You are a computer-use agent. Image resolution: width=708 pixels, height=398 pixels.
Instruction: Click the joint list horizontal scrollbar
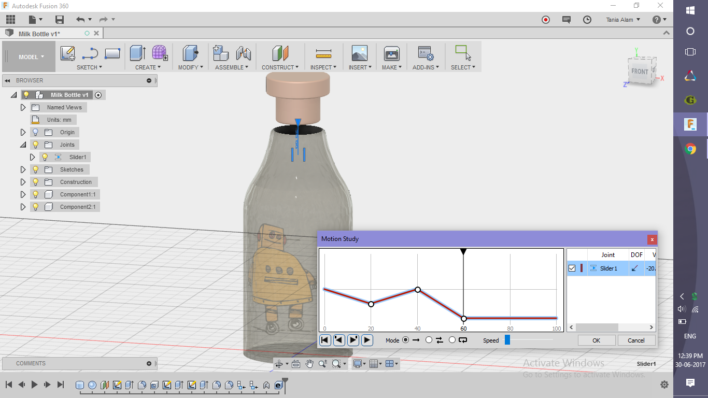(x=597, y=327)
